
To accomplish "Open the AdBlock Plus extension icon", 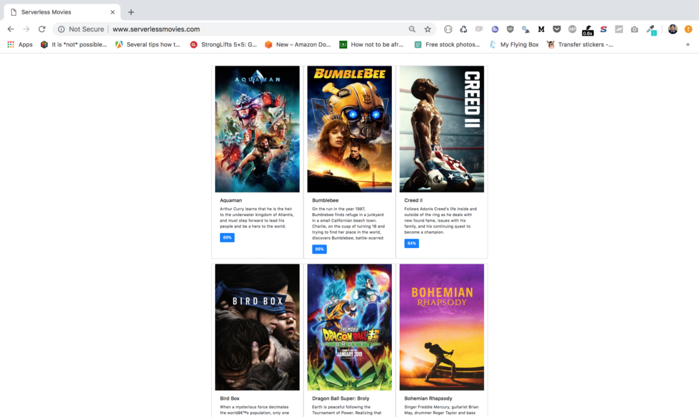I will [x=572, y=29].
